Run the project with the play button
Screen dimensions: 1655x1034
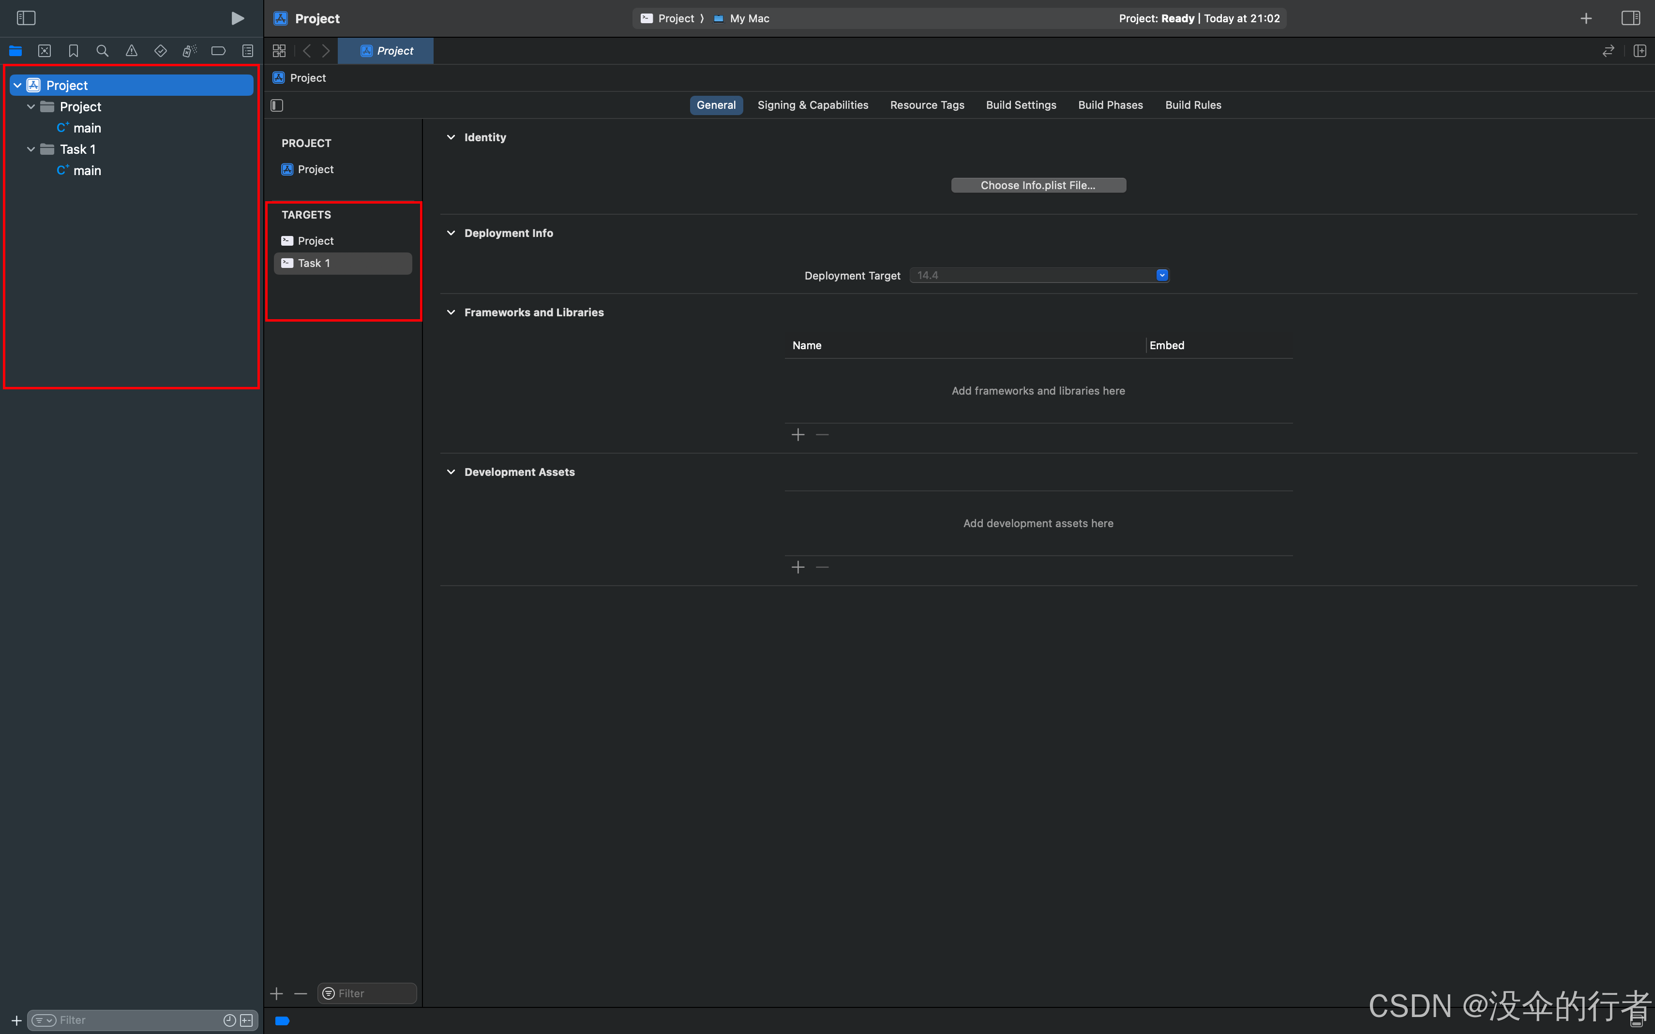[238, 18]
